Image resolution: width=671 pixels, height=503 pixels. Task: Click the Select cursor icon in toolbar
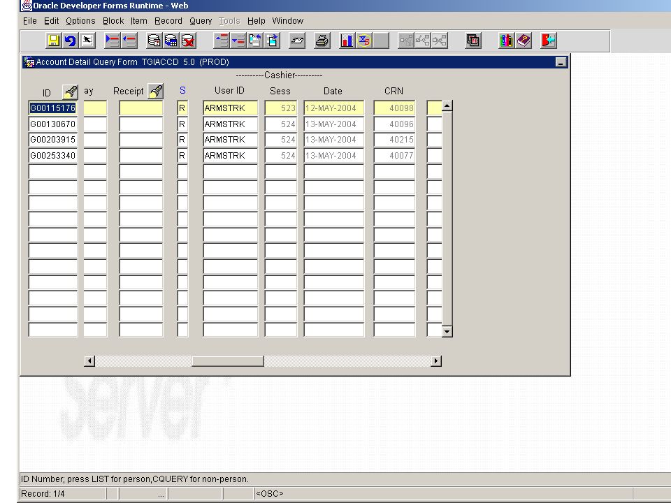(87, 41)
